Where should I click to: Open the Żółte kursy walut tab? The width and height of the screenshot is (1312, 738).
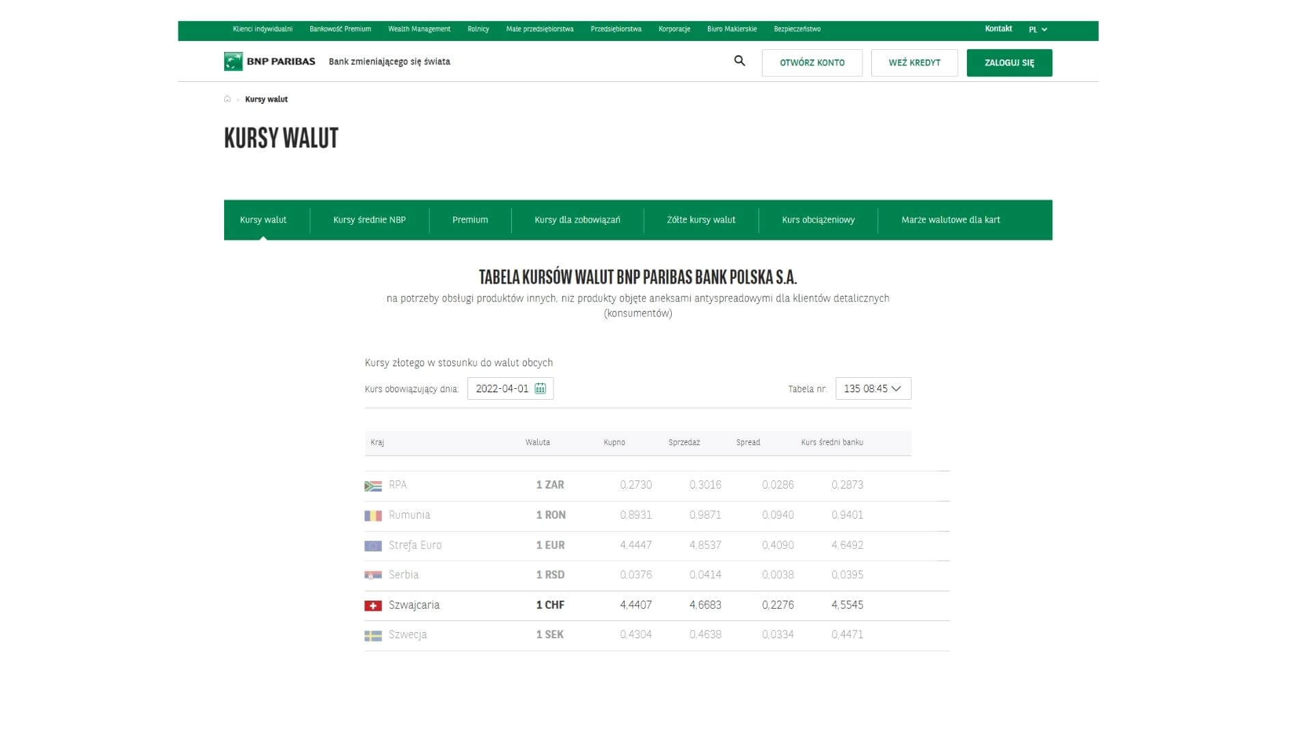701,219
